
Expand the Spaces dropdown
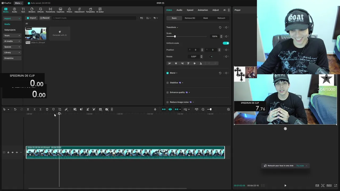coord(19,47)
